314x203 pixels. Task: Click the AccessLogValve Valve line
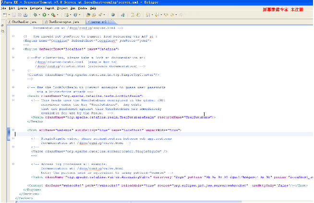172,177
